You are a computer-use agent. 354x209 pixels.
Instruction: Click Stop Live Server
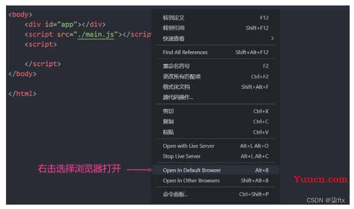[216, 156]
